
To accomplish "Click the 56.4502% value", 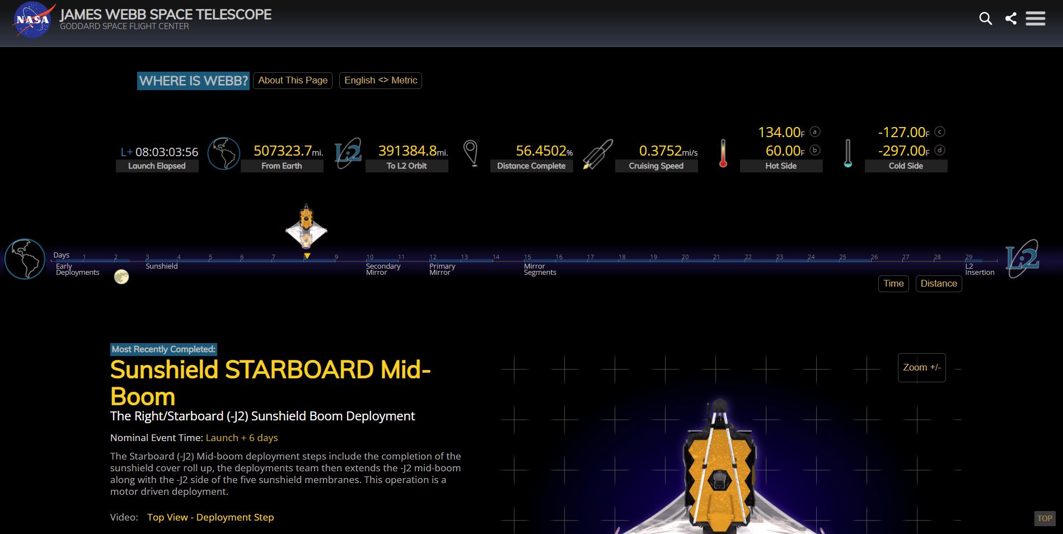I will coord(544,151).
